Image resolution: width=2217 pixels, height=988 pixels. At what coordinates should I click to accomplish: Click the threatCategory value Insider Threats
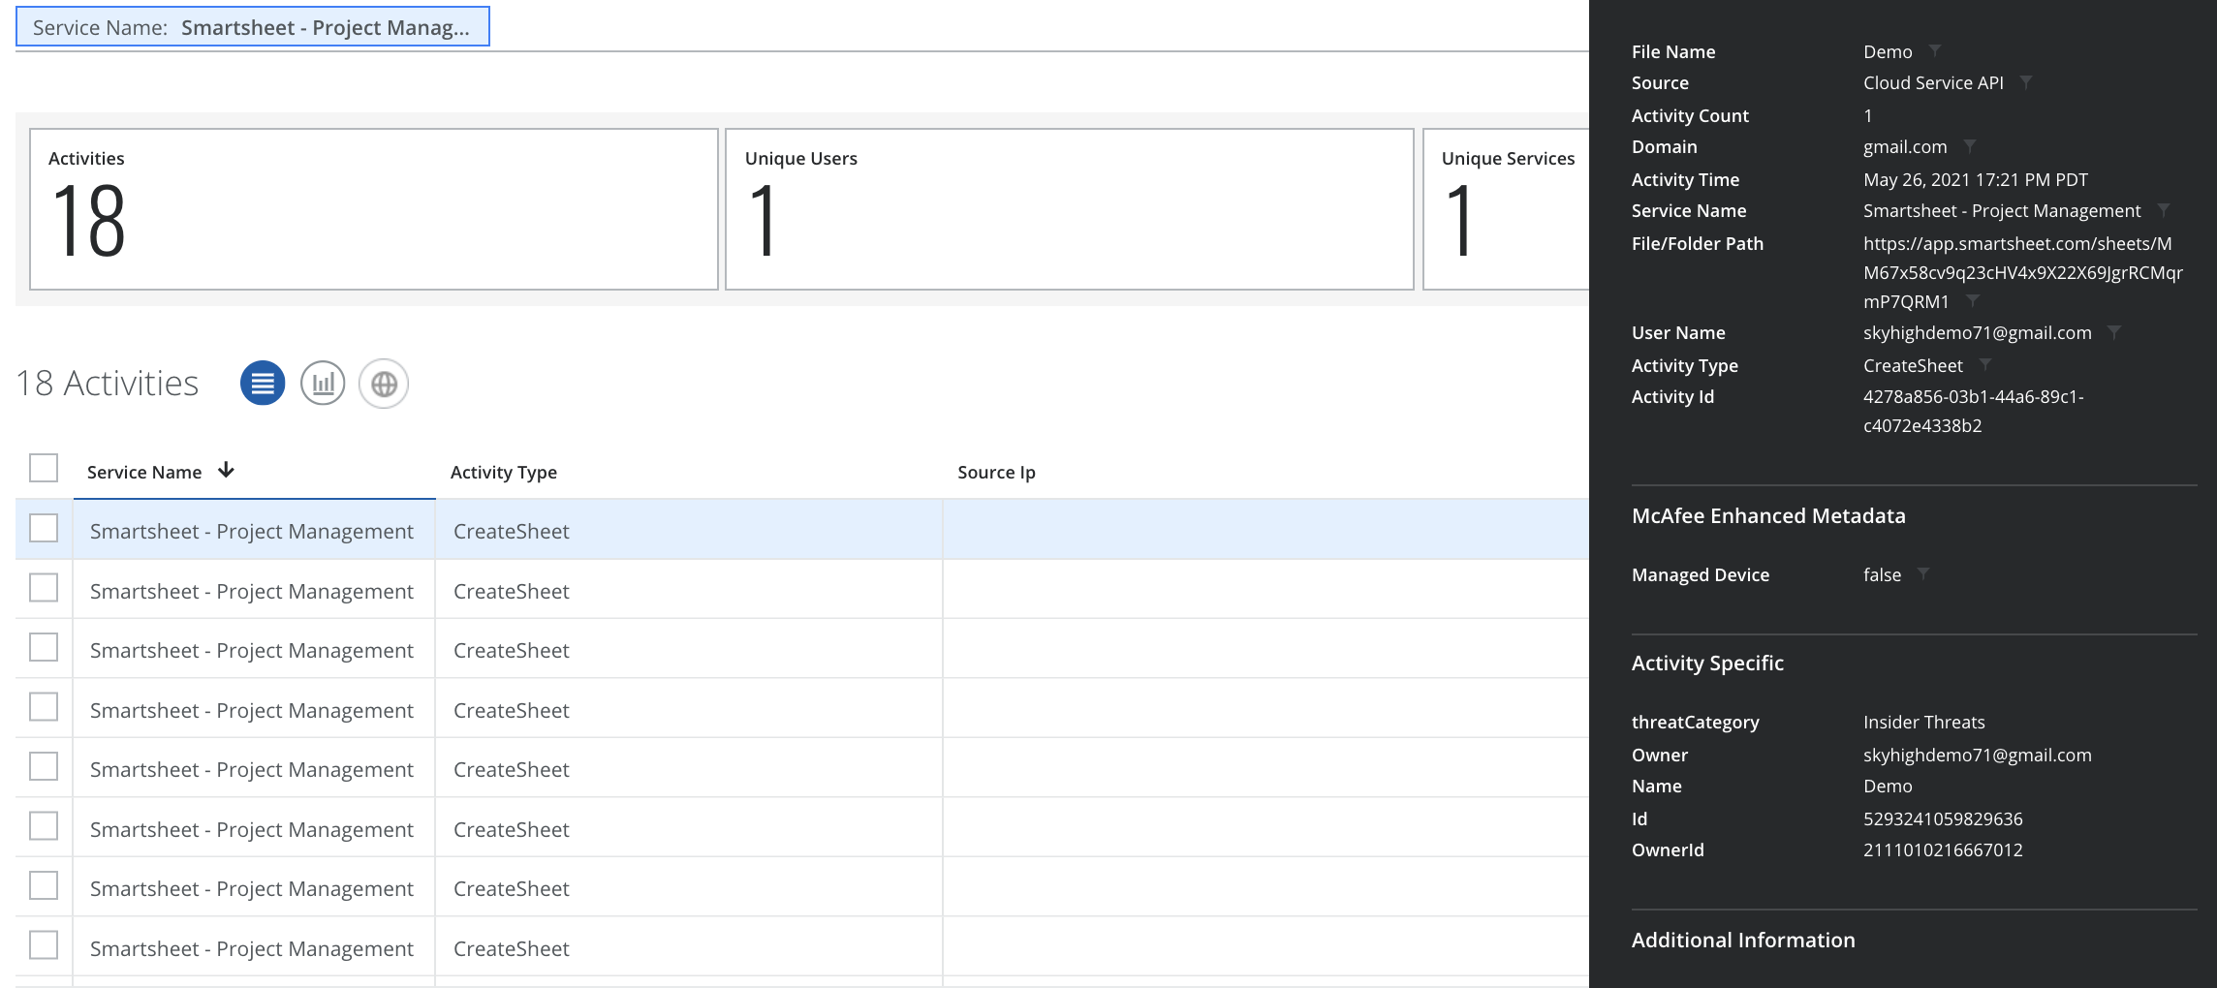(x=1923, y=722)
